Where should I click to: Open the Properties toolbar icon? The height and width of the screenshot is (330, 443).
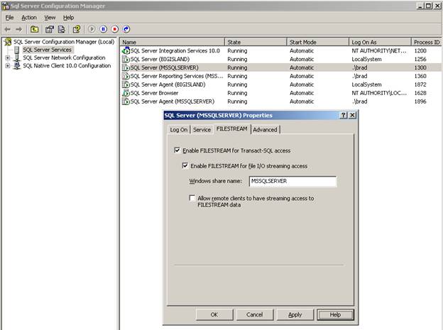pos(50,29)
